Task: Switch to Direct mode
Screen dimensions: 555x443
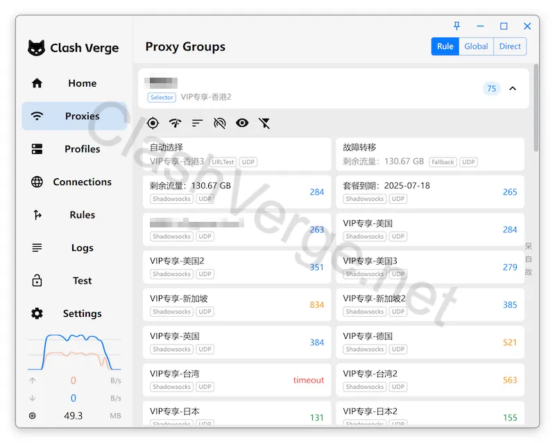Action: (x=510, y=46)
